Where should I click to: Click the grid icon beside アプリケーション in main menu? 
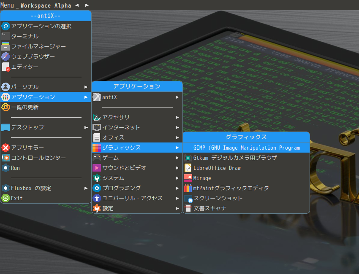5,97
